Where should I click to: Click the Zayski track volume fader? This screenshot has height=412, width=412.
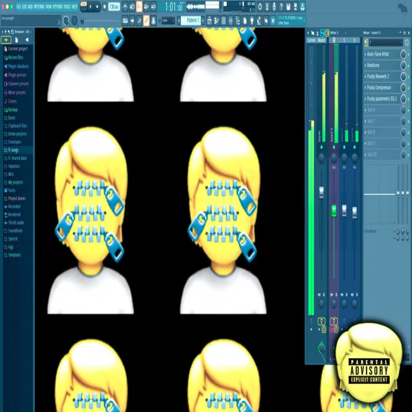pyautogui.click(x=321, y=192)
